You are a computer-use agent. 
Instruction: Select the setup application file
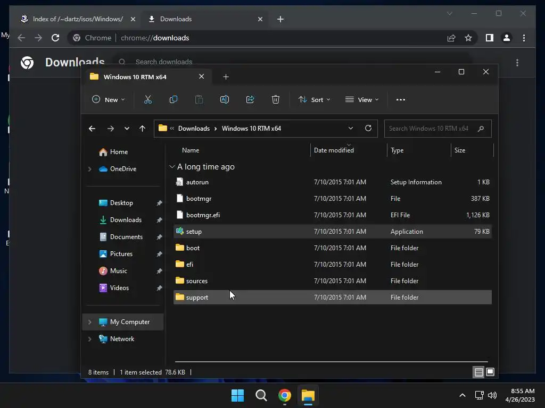[333, 232]
